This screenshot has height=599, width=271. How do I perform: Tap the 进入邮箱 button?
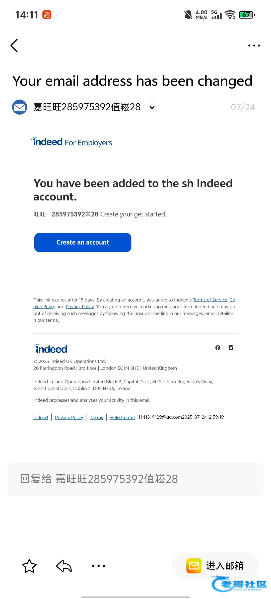[x=215, y=566]
